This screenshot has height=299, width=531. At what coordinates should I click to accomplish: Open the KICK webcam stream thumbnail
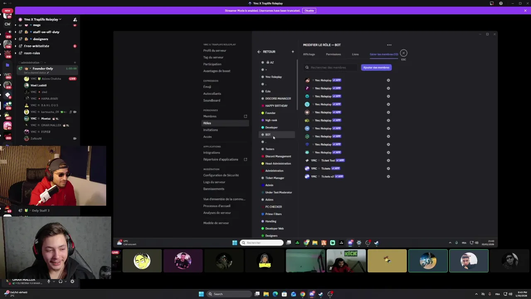pos(346,261)
